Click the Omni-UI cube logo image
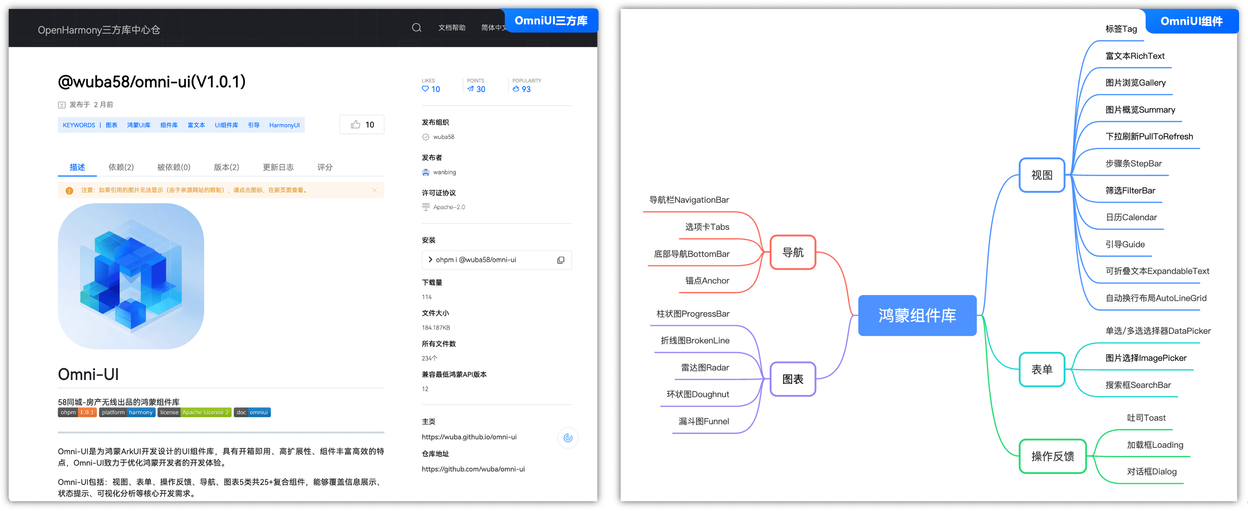1248x511 pixels. pos(131,276)
